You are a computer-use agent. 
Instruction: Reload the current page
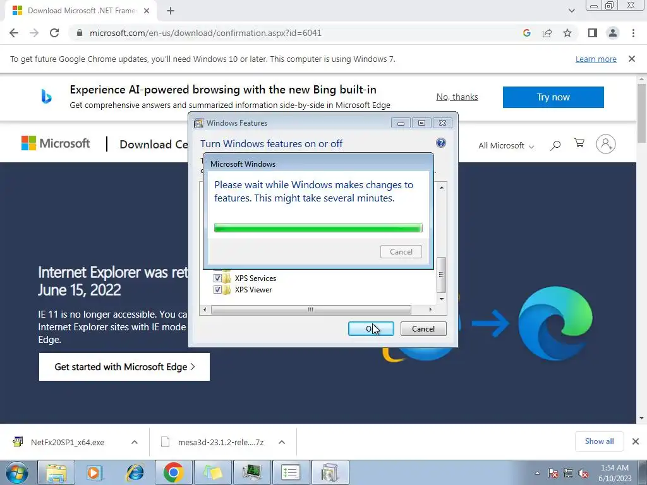[54, 33]
